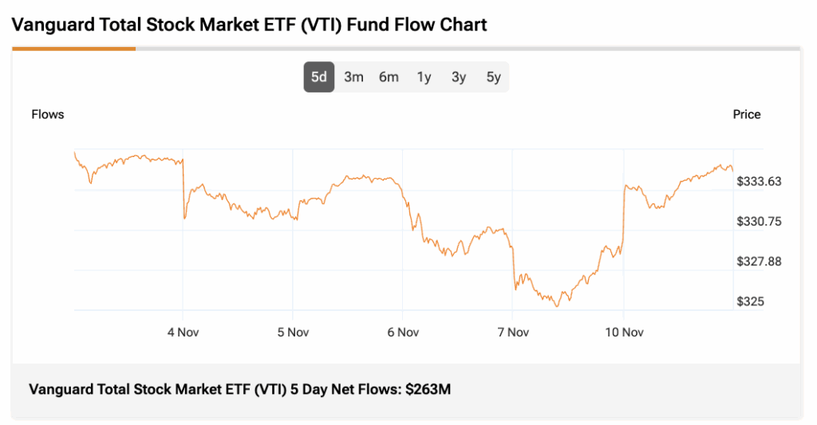
Task: Select the 5d time range tab
Action: tap(318, 77)
